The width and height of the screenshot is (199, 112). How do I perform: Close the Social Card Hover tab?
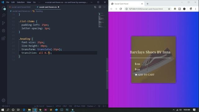coord(142,4)
